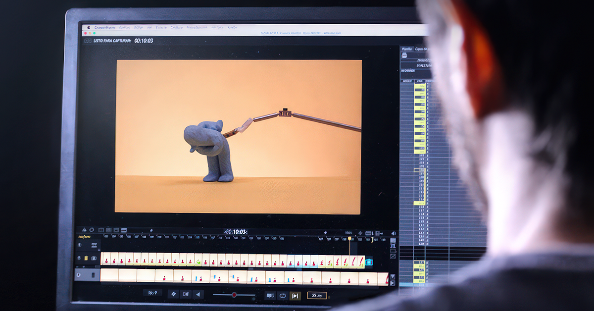The width and height of the screenshot is (594, 311).
Task: Click the top icon in the timeline's right column
Action: tap(393, 241)
